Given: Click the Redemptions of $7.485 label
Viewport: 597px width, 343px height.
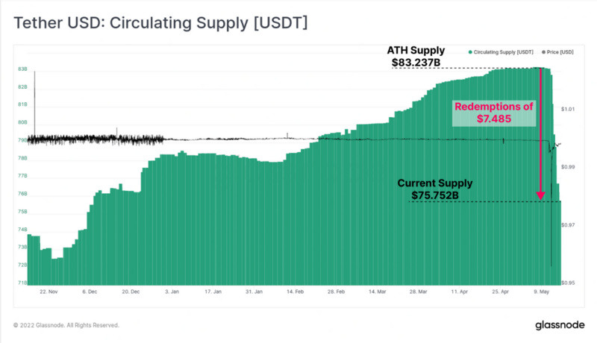Looking at the screenshot, I should pyautogui.click(x=494, y=113).
